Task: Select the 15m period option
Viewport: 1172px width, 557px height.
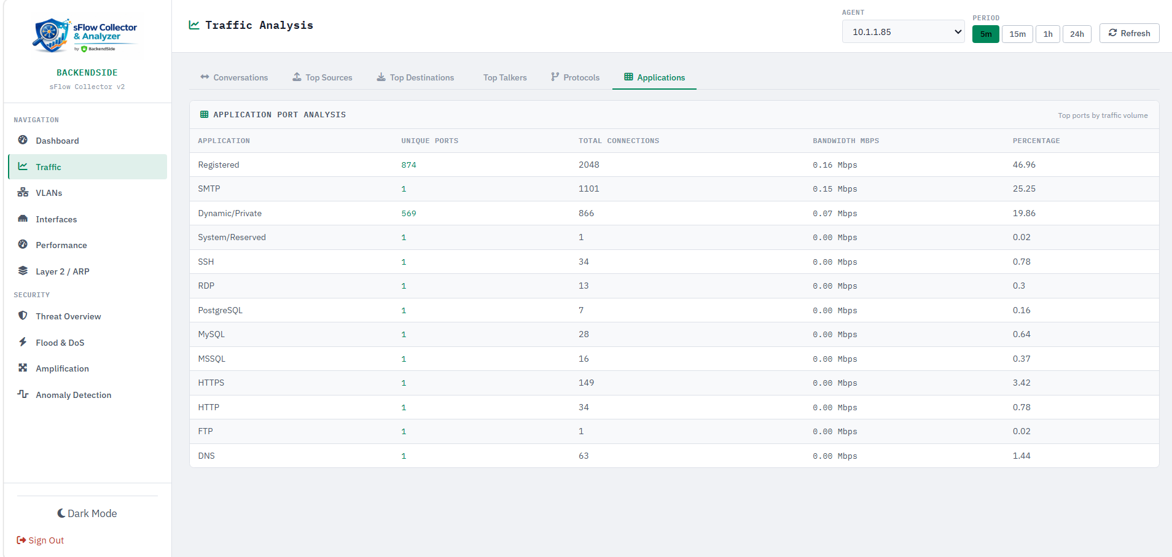Action: (1017, 34)
